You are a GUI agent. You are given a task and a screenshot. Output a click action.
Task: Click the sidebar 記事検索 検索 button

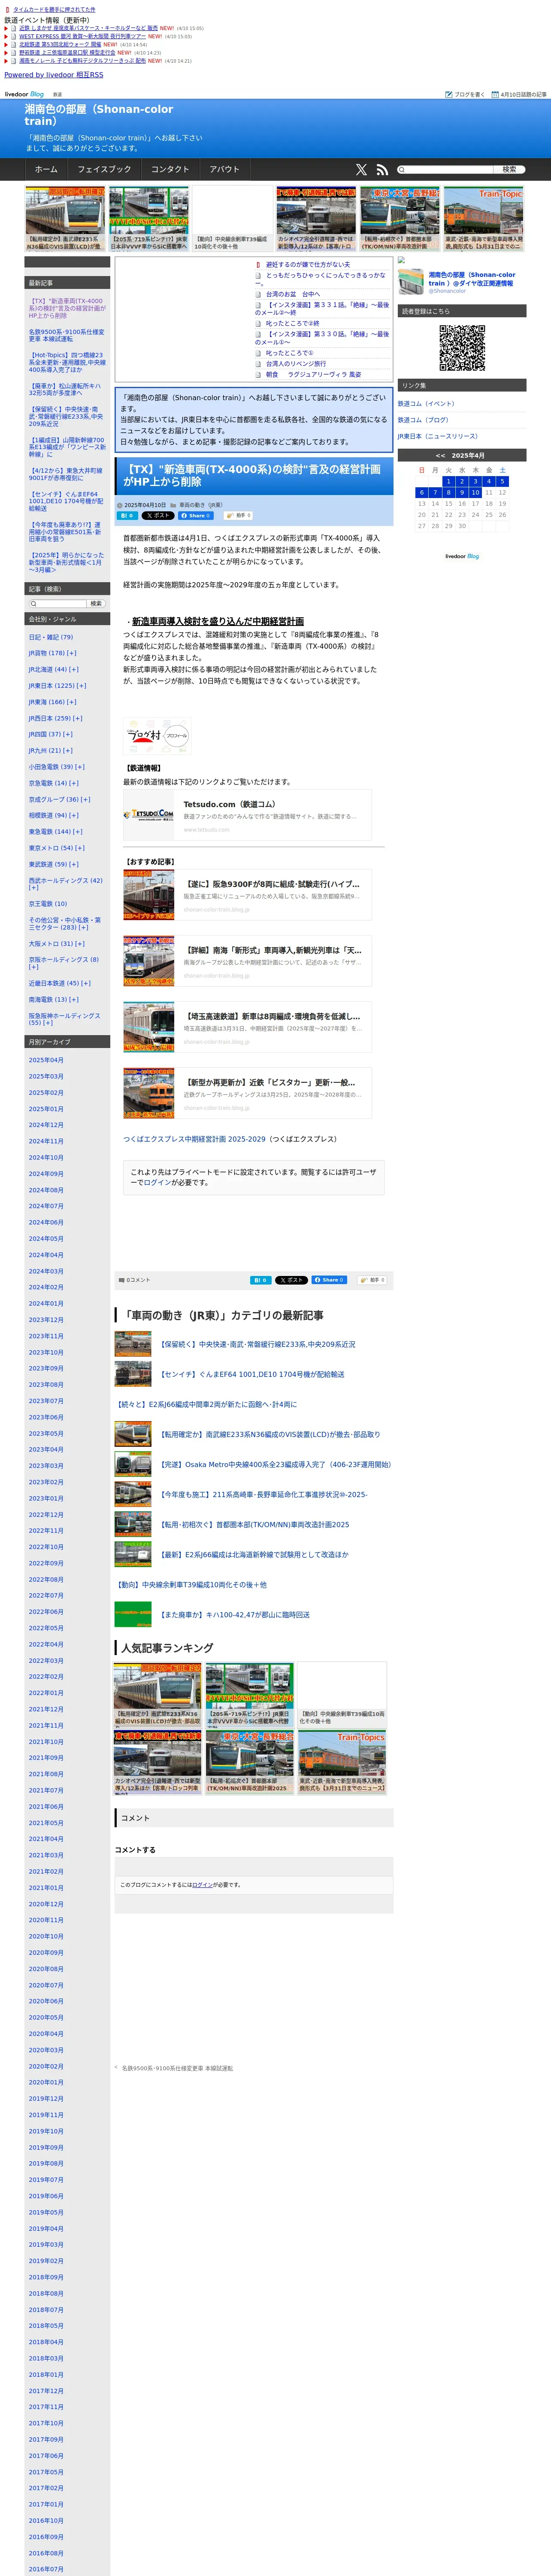96,604
